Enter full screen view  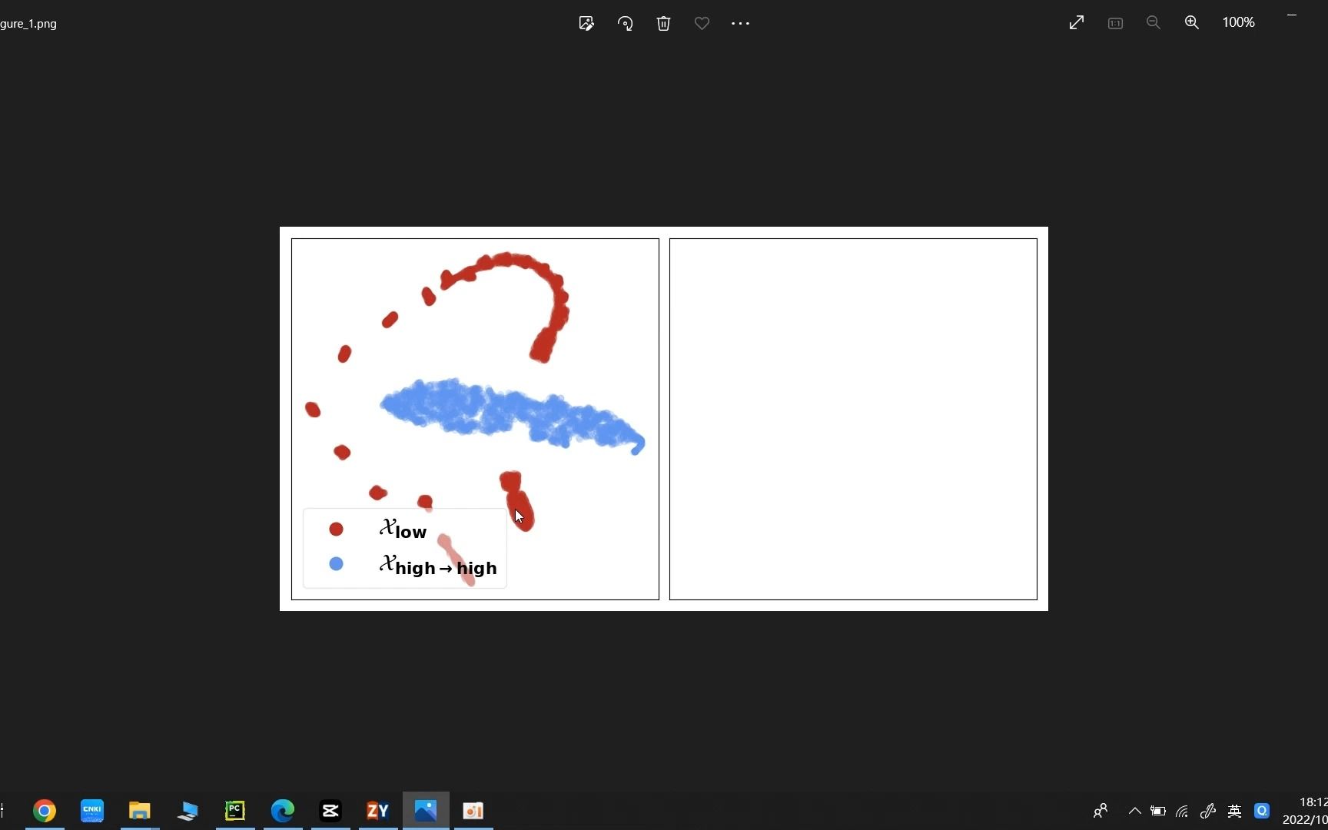pos(1077,23)
